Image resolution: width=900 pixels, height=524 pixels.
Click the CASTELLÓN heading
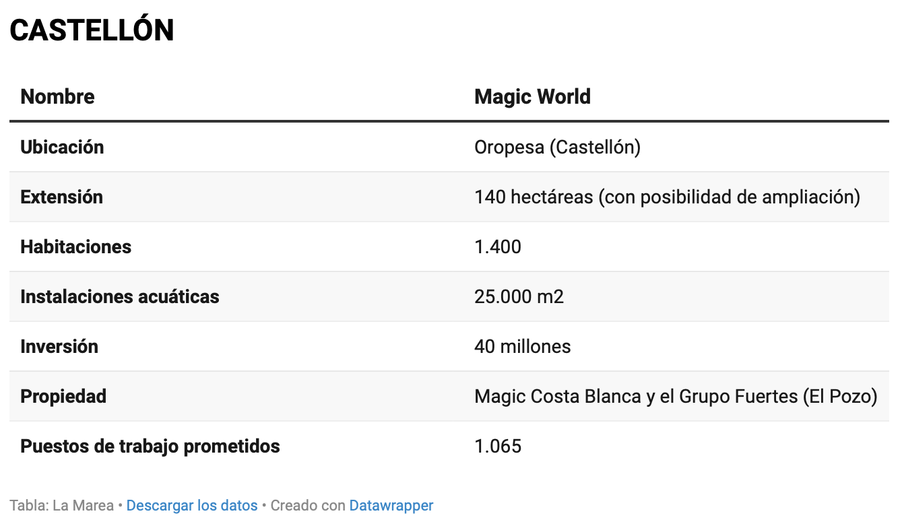coord(92,30)
